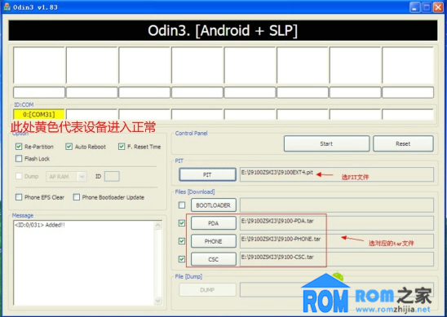Click the DUMP button
This screenshot has width=447, height=317.
click(207, 290)
